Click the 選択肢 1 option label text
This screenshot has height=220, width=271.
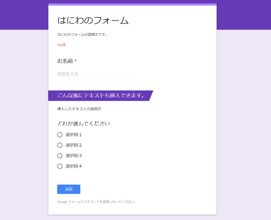coord(74,135)
